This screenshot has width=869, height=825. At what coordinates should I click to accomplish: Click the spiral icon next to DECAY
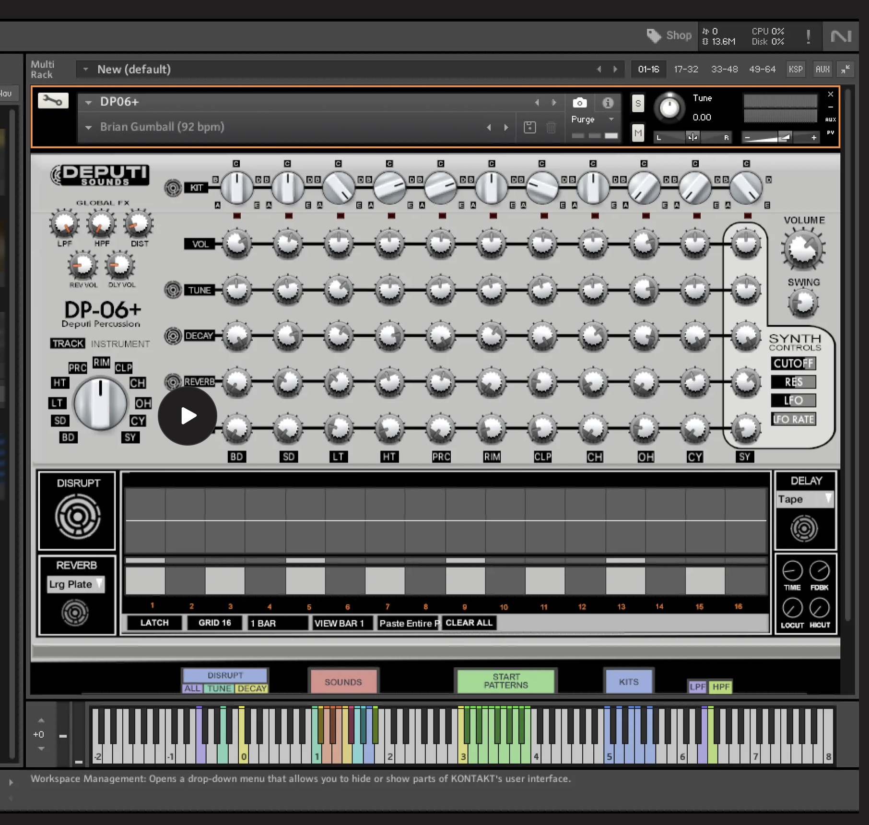(x=173, y=336)
